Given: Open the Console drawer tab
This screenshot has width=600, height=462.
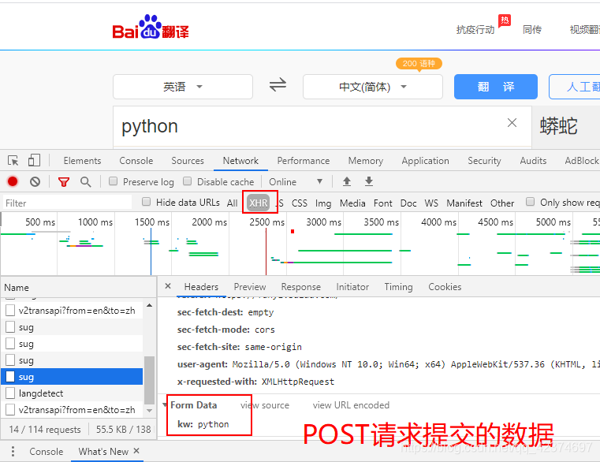Looking at the screenshot, I should tap(47, 452).
